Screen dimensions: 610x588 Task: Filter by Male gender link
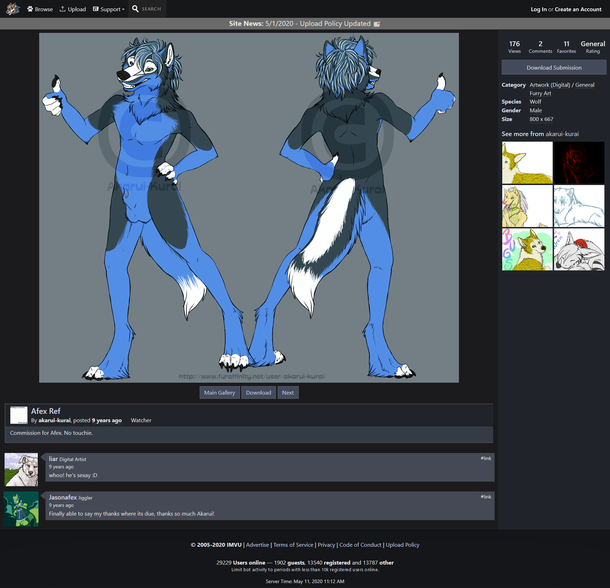coord(535,111)
